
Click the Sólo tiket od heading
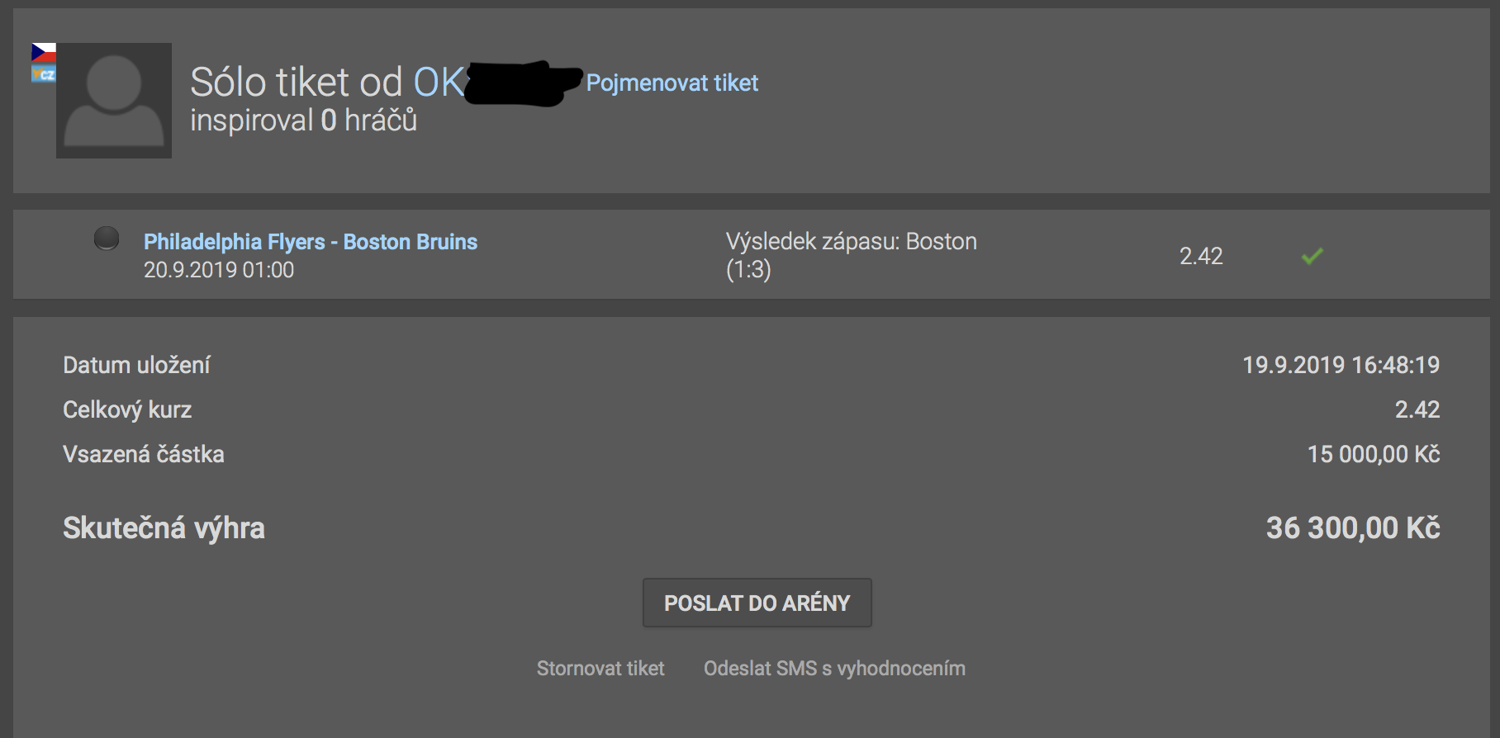(x=296, y=83)
